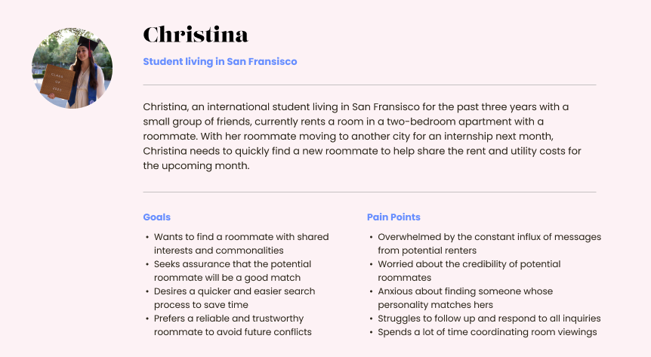Click the goal seeking assurance of good match

(x=233, y=271)
